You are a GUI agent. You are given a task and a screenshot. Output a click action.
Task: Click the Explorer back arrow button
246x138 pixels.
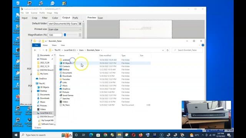[35, 50]
